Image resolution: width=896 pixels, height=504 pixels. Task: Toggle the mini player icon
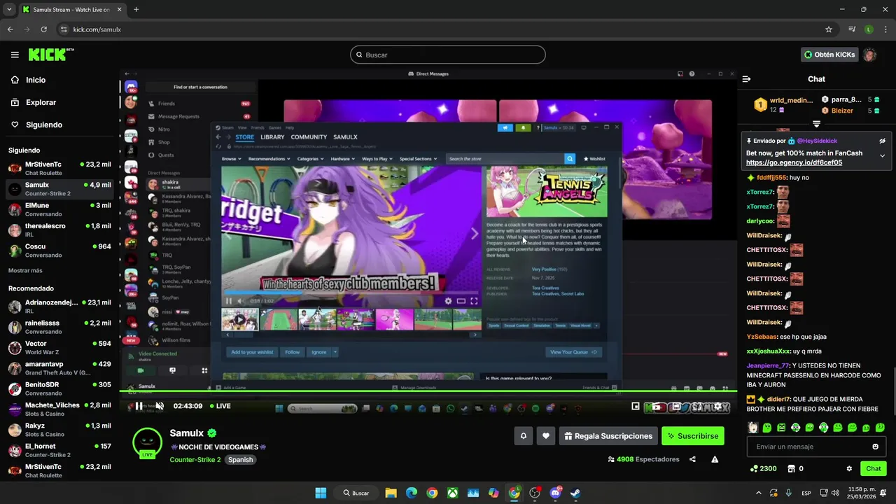[x=636, y=406]
